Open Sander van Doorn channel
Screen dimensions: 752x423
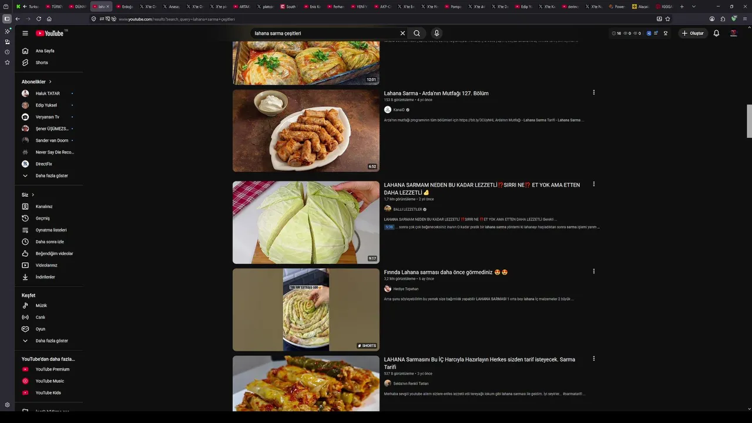48,140
